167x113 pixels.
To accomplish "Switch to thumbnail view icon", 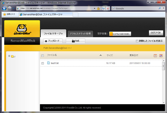I will [x=161, y=56].
